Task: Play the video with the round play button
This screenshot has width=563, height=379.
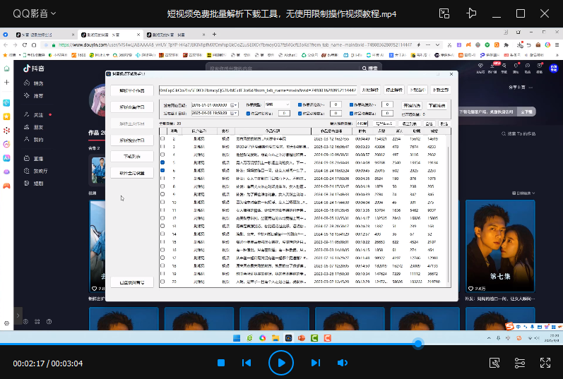Action: tap(281, 363)
